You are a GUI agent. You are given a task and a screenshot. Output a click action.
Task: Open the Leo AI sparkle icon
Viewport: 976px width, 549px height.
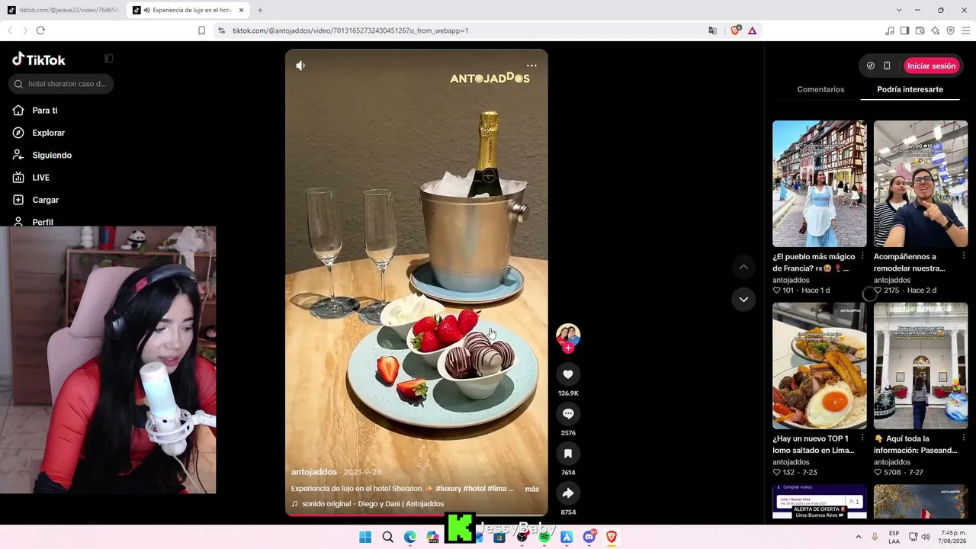(x=935, y=30)
